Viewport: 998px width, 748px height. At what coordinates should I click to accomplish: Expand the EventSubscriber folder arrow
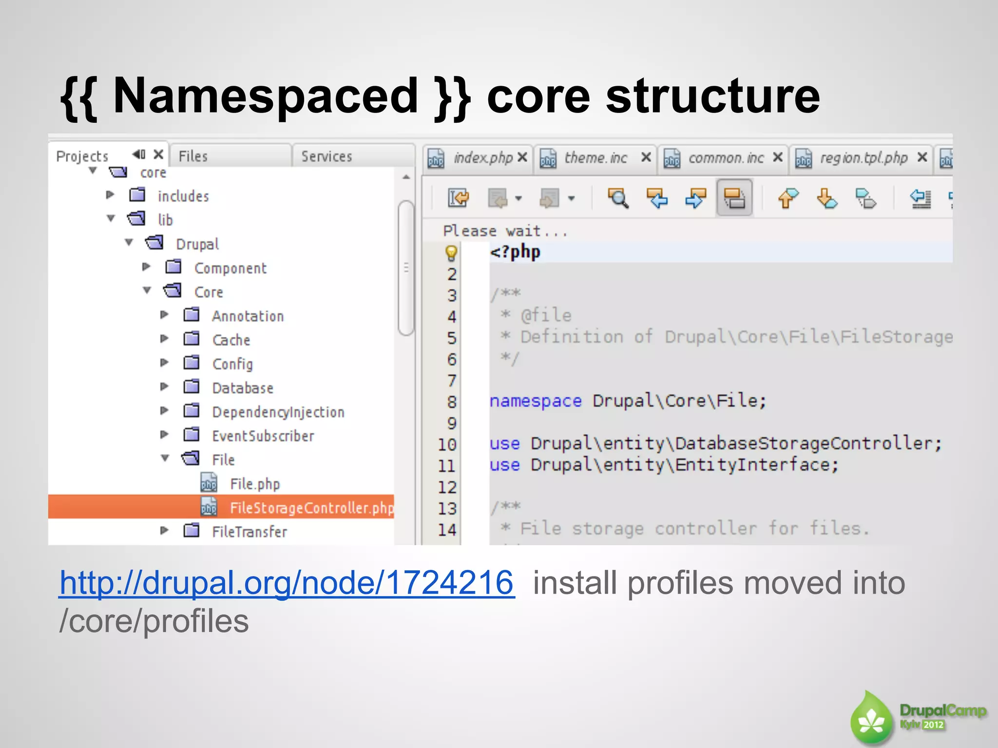coord(164,434)
